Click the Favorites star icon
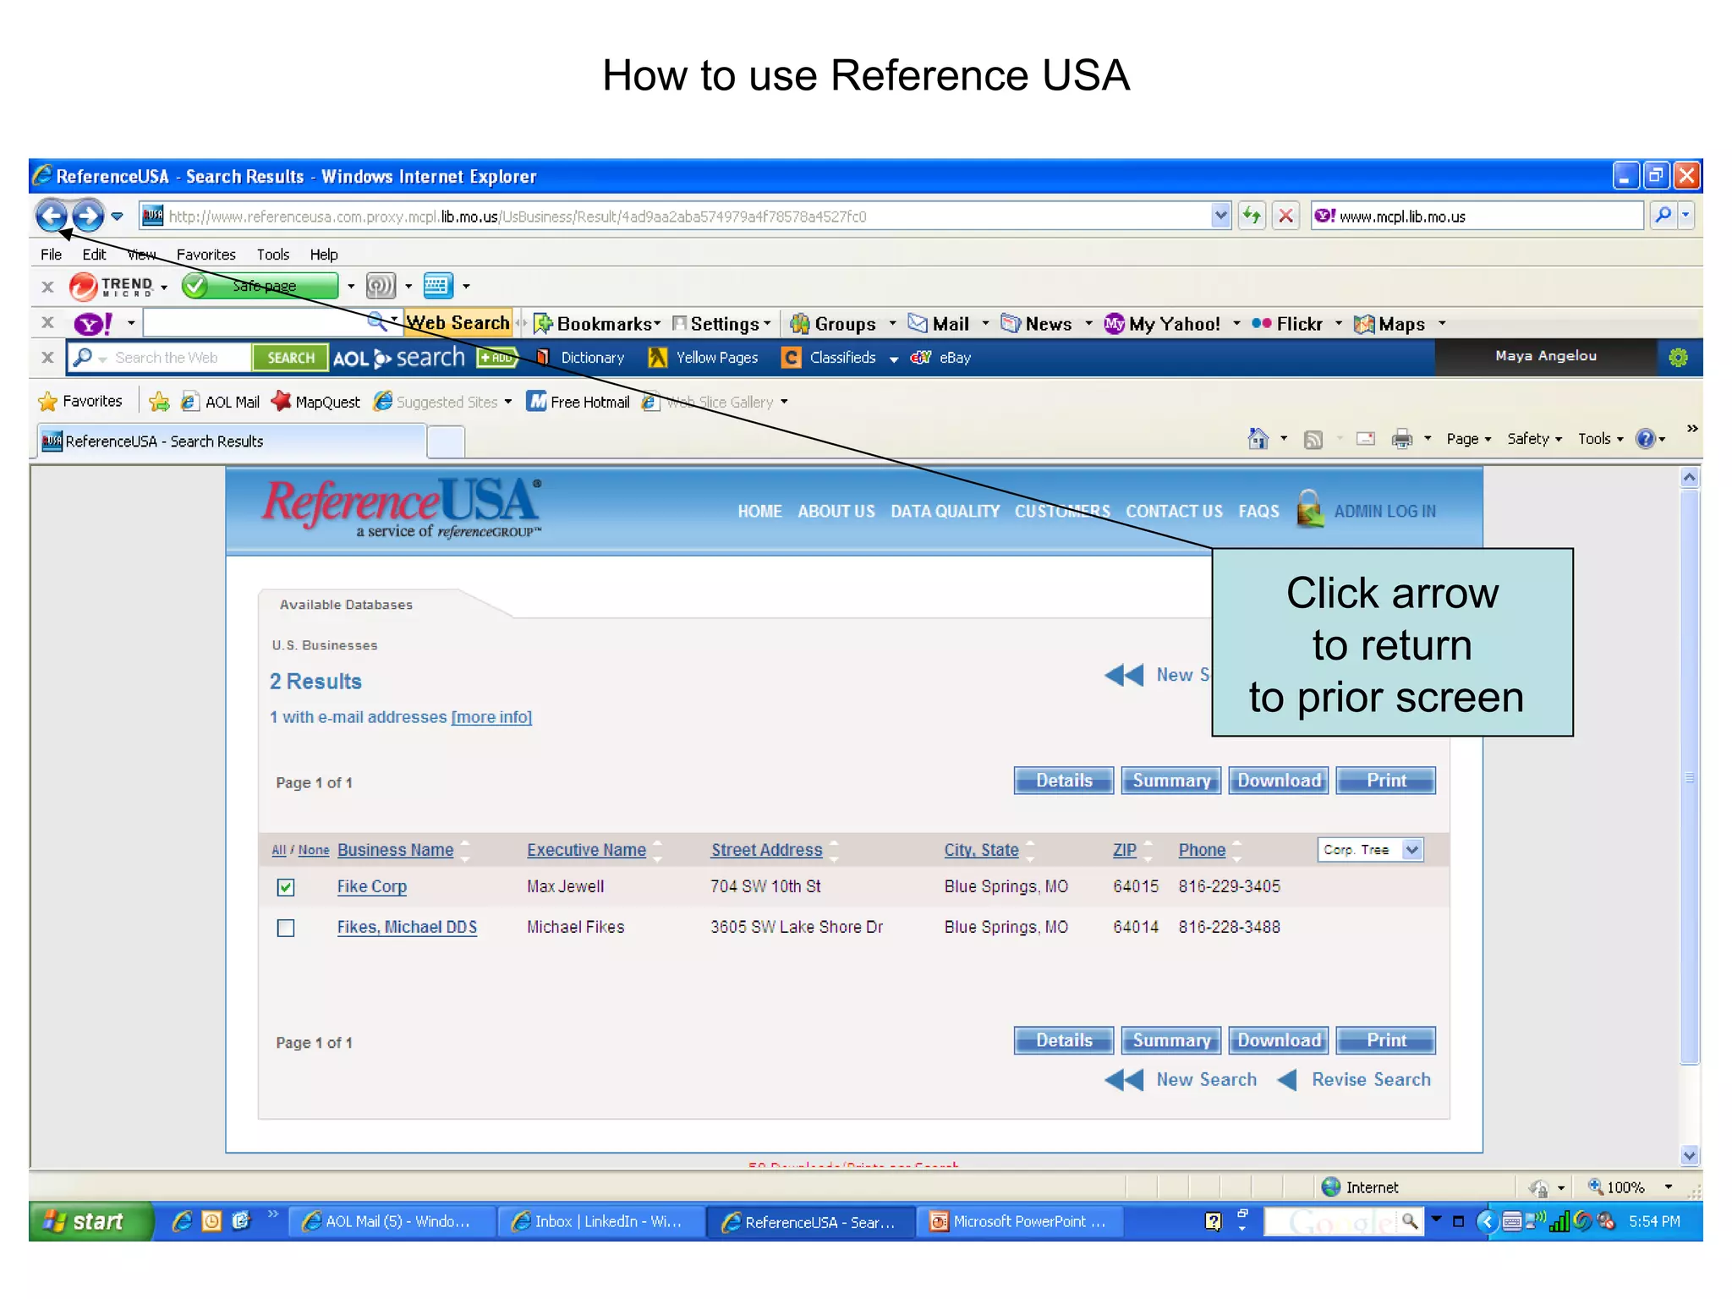Screen dimensions: 1732x1299 (48, 402)
